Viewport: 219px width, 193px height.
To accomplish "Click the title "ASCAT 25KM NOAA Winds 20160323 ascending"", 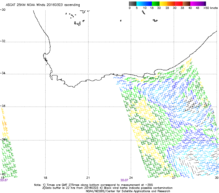I will point(43,5).
